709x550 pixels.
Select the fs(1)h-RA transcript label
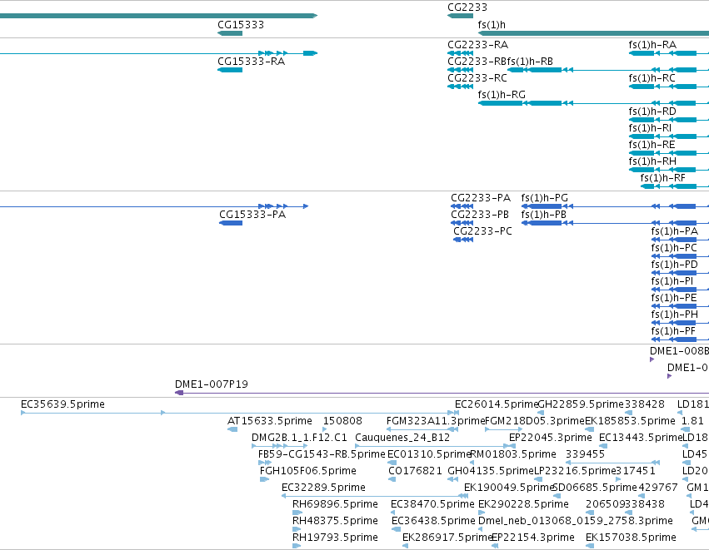pyautogui.click(x=652, y=45)
